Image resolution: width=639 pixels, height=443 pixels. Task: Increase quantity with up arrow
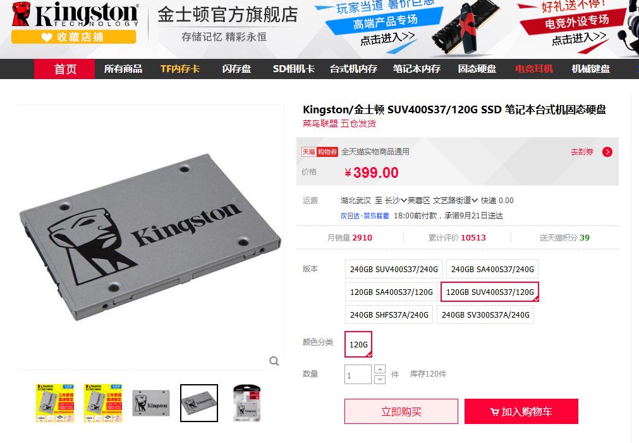(380, 369)
